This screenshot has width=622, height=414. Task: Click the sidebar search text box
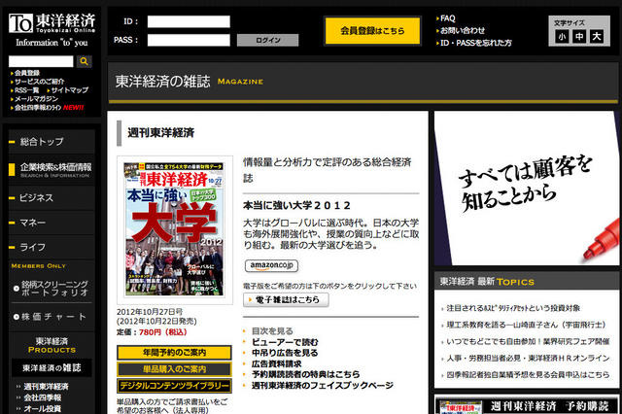41,61
